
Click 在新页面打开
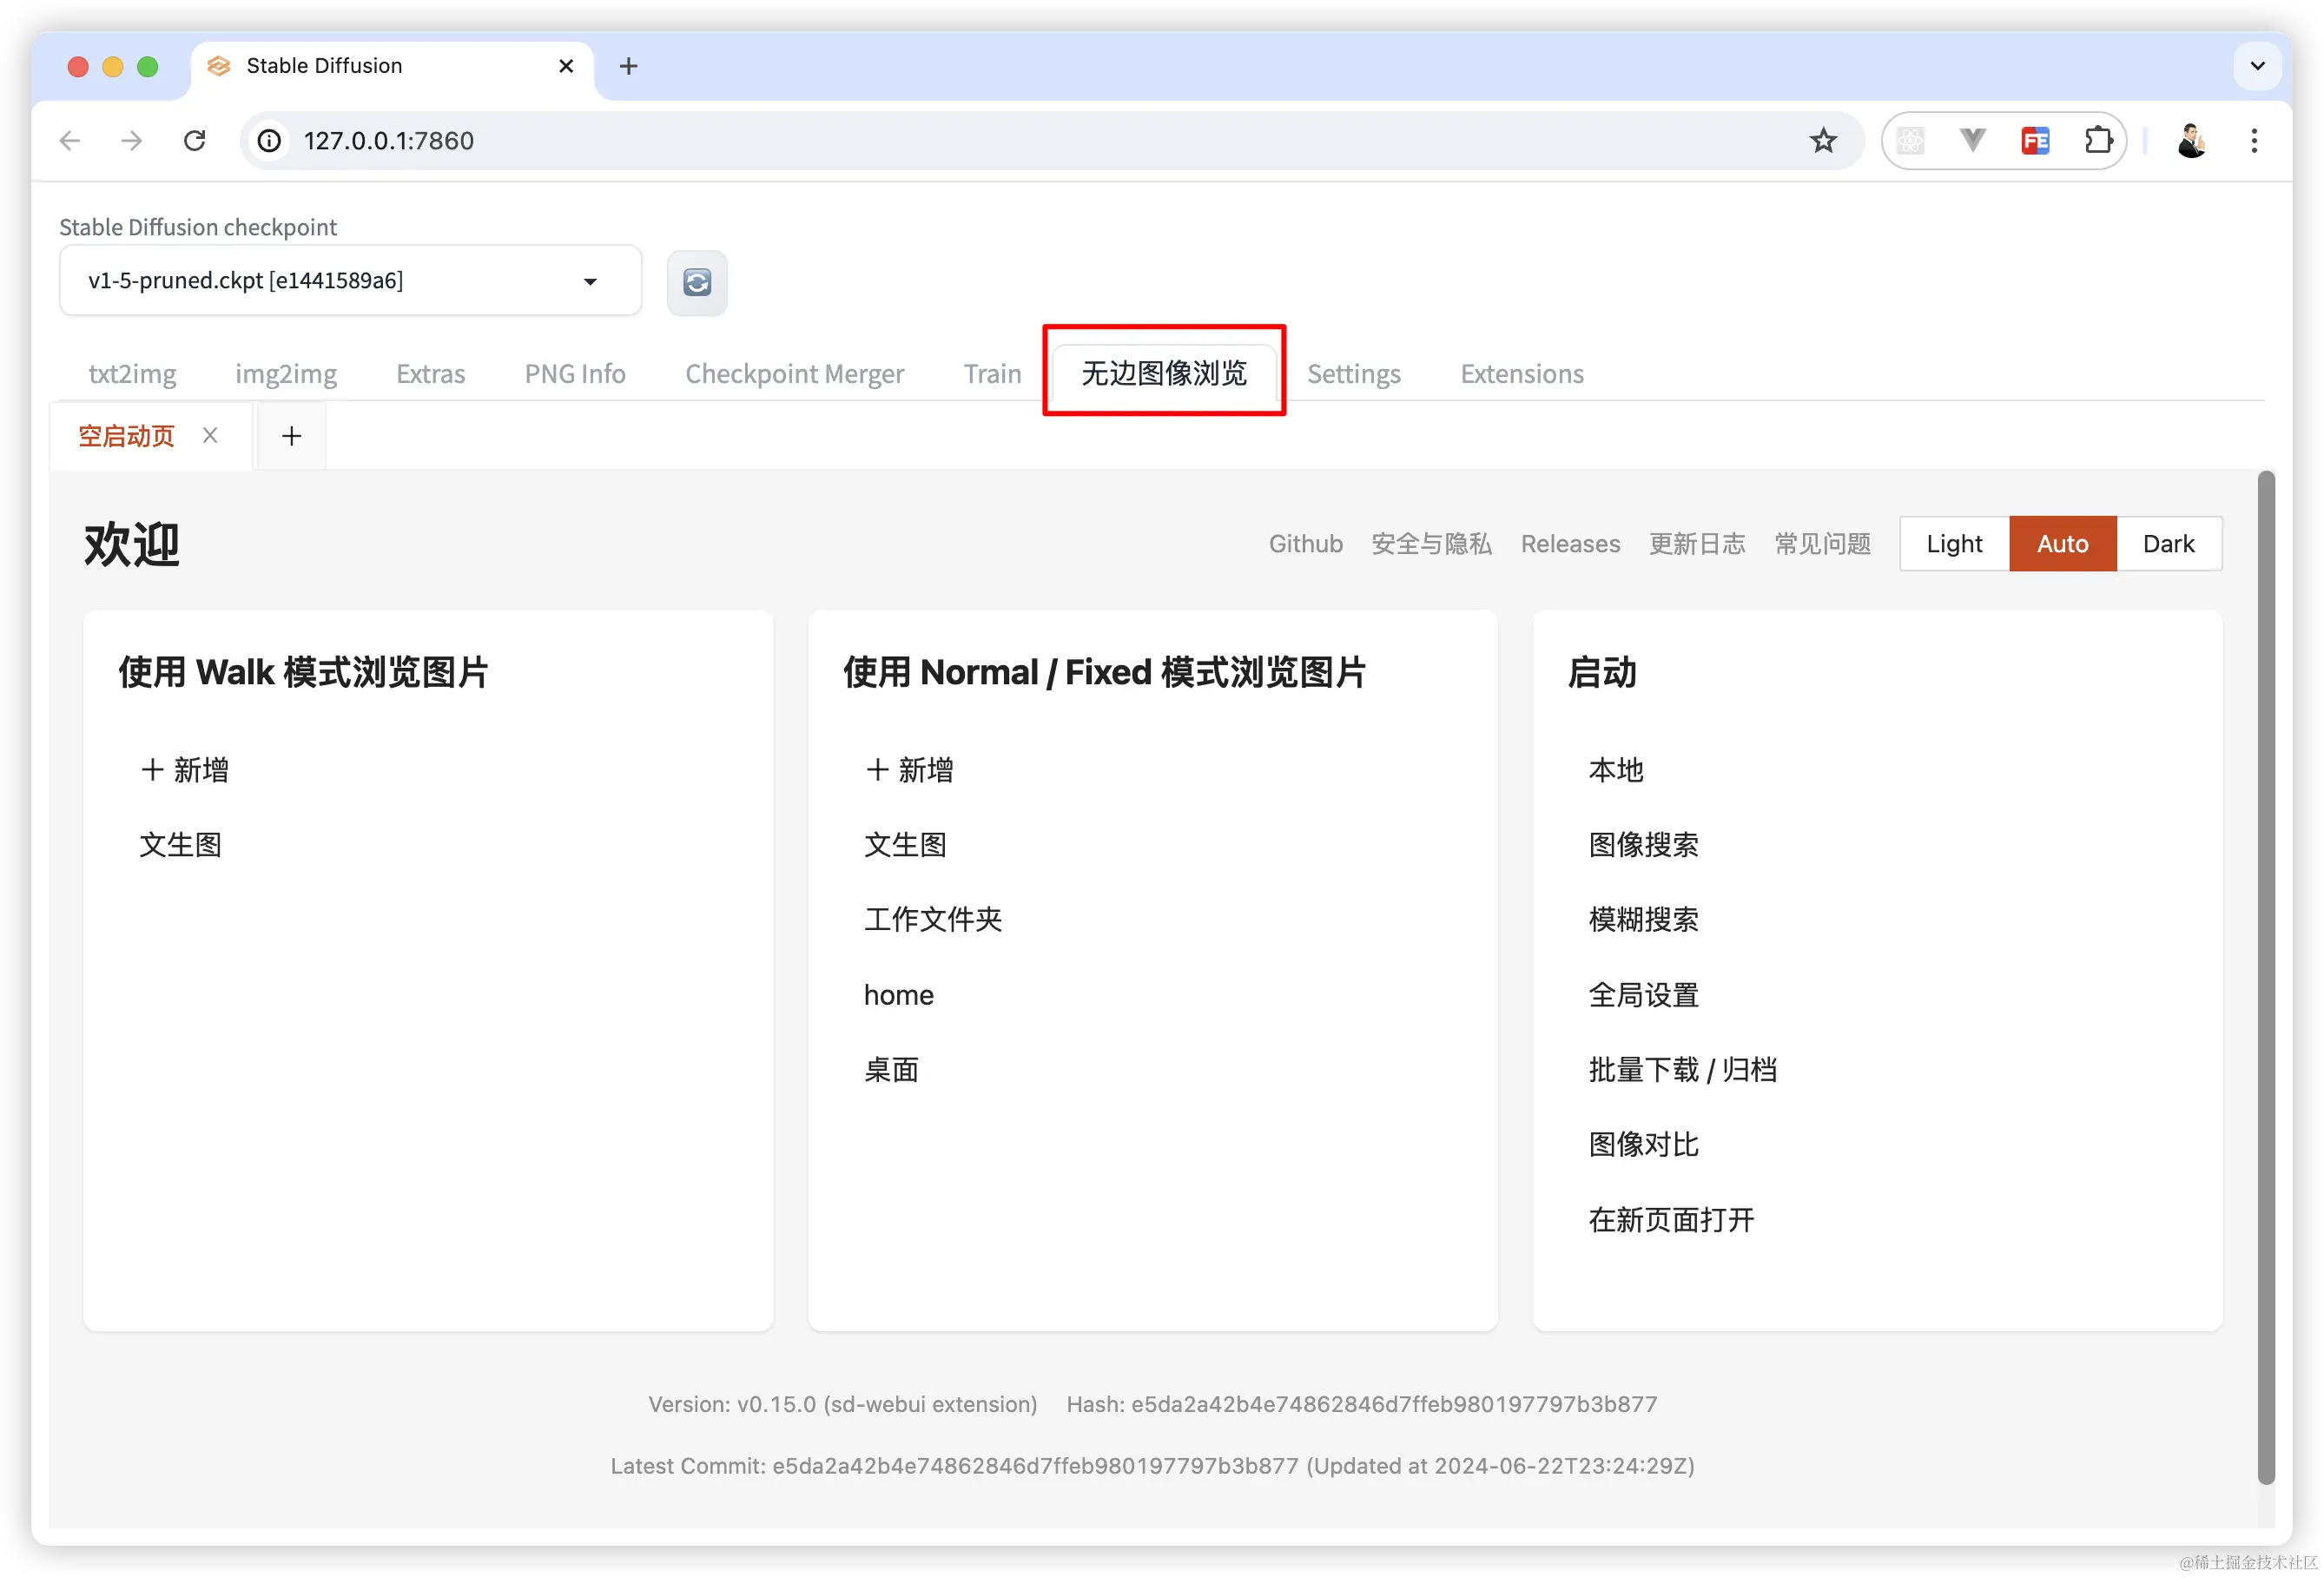point(1671,1220)
